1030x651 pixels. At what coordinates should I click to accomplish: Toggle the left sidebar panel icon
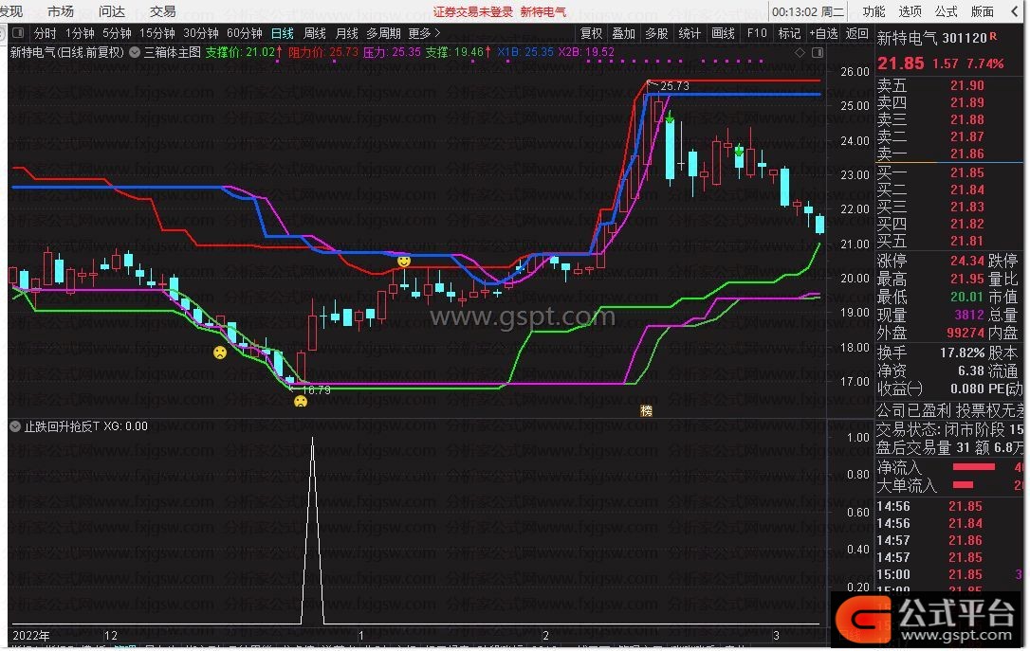point(18,33)
